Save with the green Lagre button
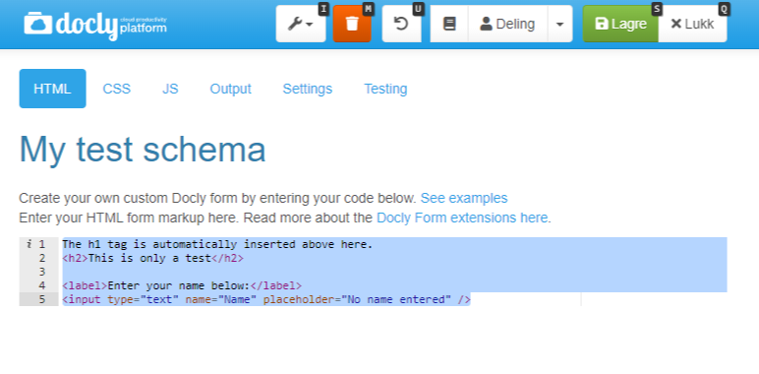 (620, 24)
